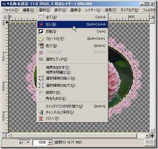Choose 角を丸める(E) rounded corners entry
This screenshot has height=149, width=158.
[x=73, y=99]
